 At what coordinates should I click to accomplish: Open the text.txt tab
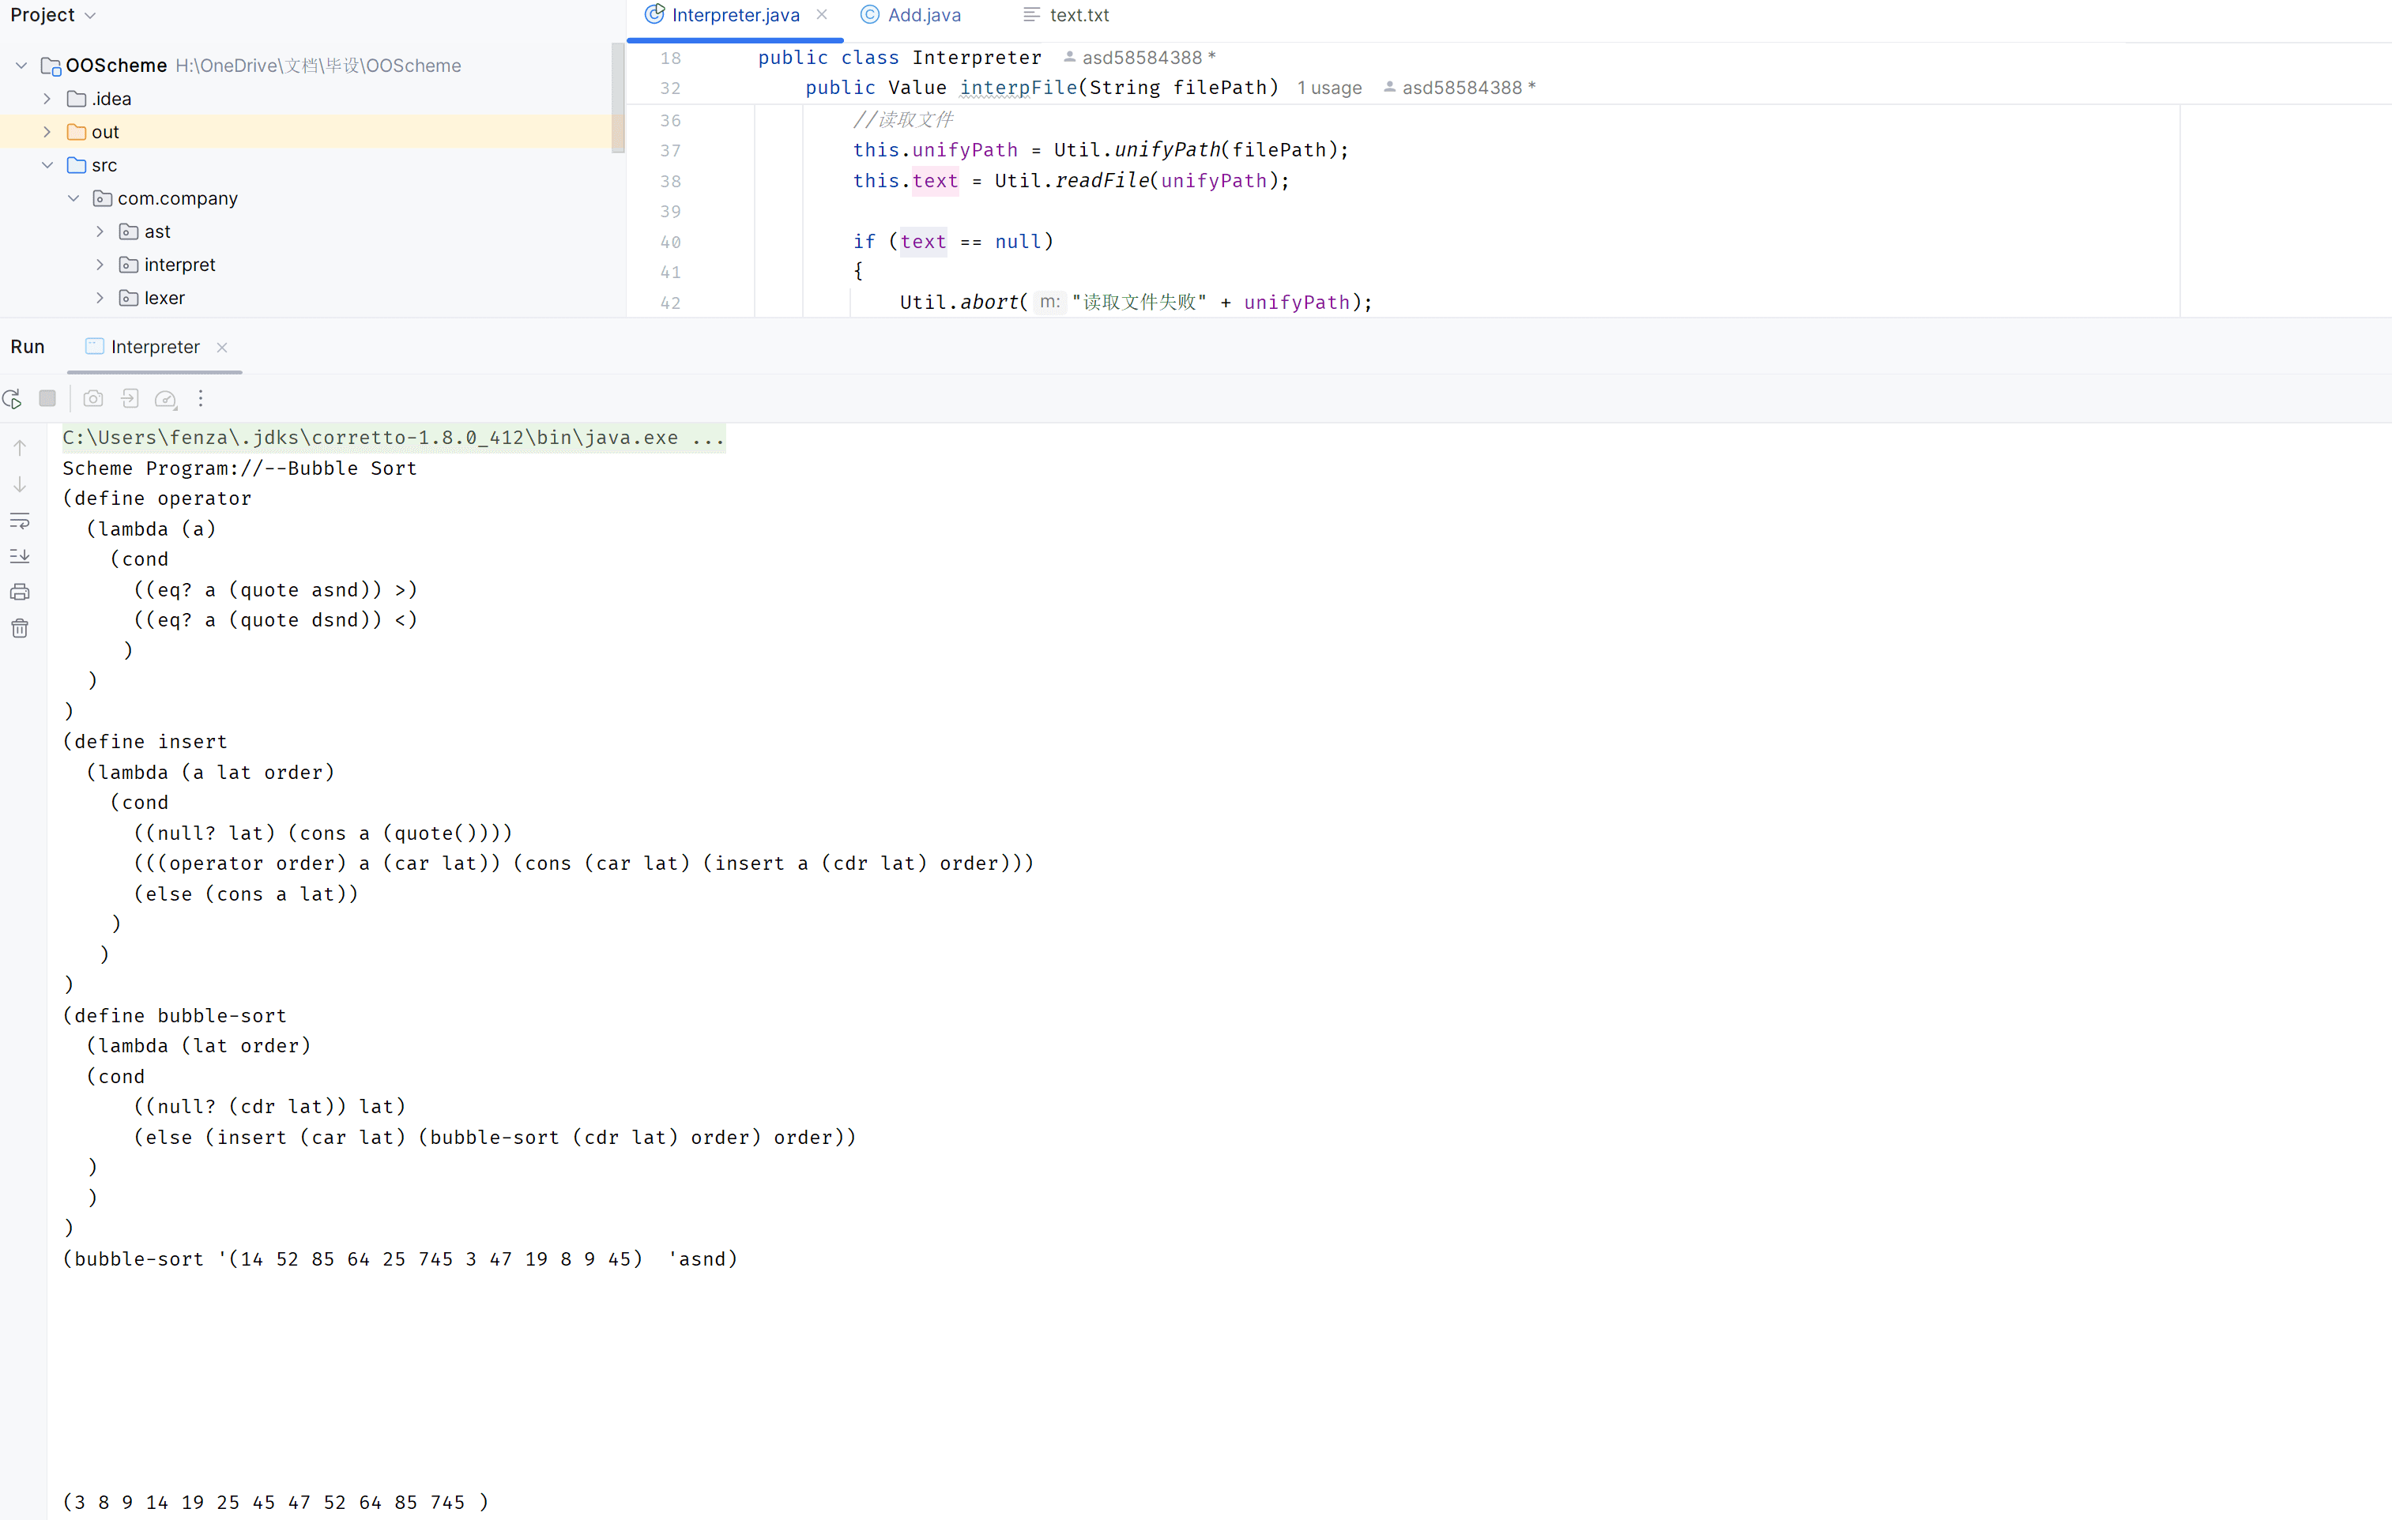point(1078,14)
